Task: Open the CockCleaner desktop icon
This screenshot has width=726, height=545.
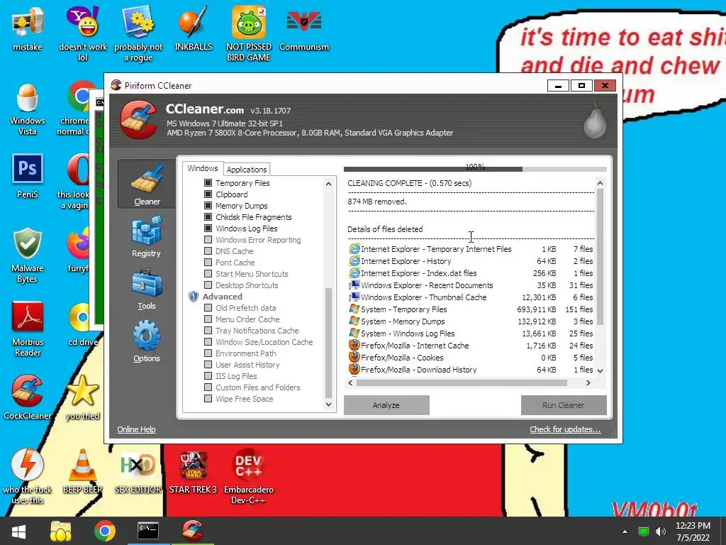Action: [x=28, y=397]
